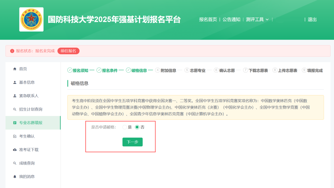This screenshot has height=188, width=334.
Task: Click the yellow notice about 五项学科竞赛
Action: point(195,107)
